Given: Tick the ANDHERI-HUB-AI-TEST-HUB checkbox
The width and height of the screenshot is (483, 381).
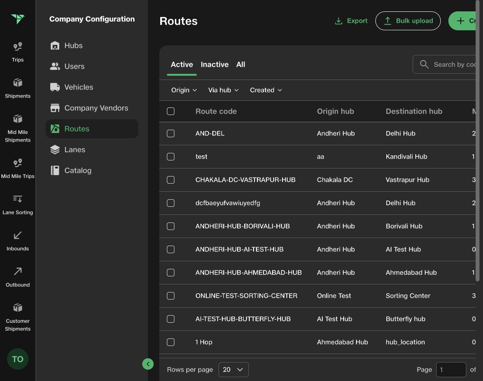Looking at the screenshot, I should (x=171, y=249).
